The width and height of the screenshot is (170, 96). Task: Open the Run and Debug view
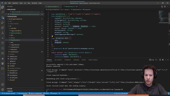tap(2, 22)
